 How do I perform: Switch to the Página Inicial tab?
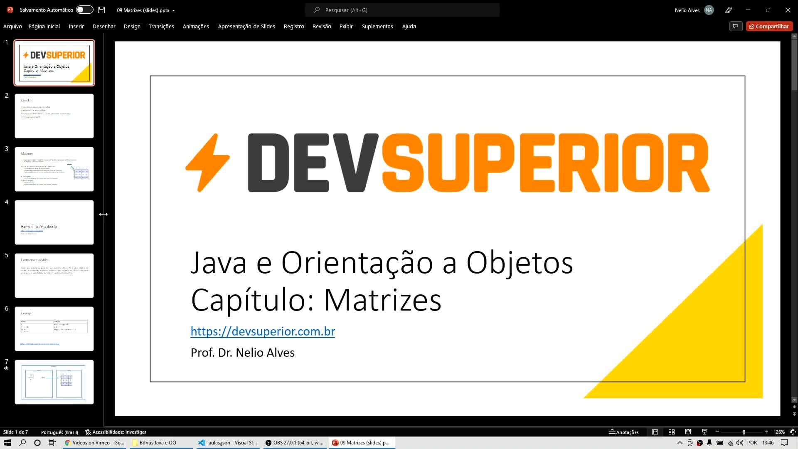click(44, 26)
